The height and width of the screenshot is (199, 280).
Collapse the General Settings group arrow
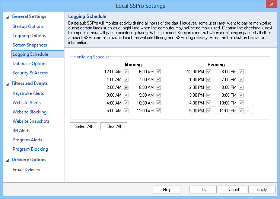pyautogui.click(x=7, y=17)
